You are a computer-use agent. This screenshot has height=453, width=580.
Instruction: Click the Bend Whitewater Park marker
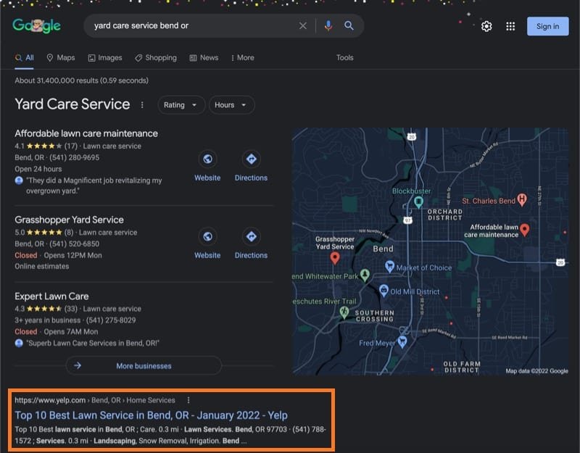point(365,275)
